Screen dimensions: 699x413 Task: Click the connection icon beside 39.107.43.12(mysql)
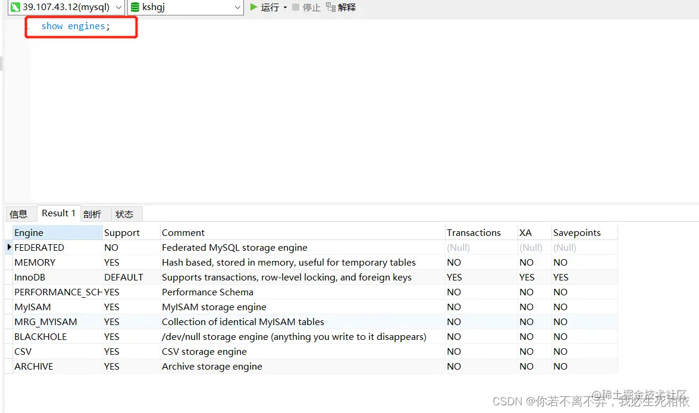click(x=15, y=7)
